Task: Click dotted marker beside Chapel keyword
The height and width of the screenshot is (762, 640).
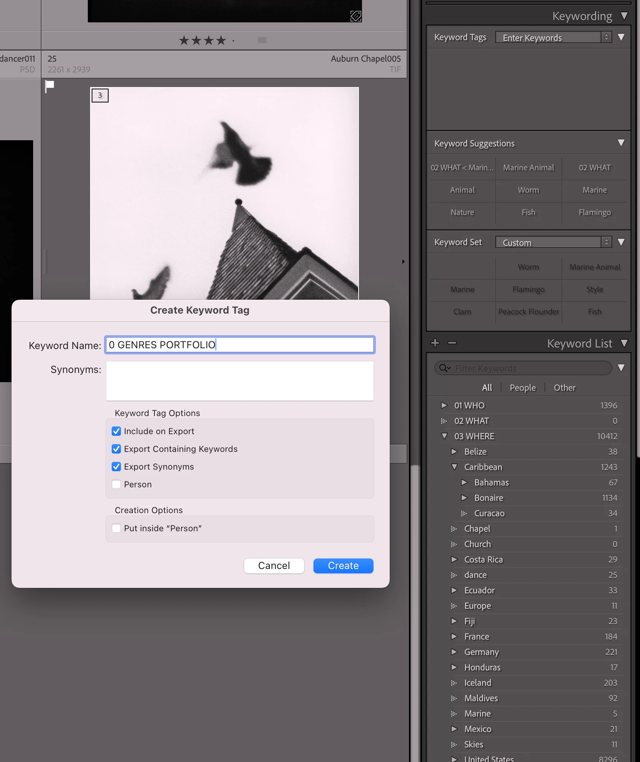Action: coord(454,529)
